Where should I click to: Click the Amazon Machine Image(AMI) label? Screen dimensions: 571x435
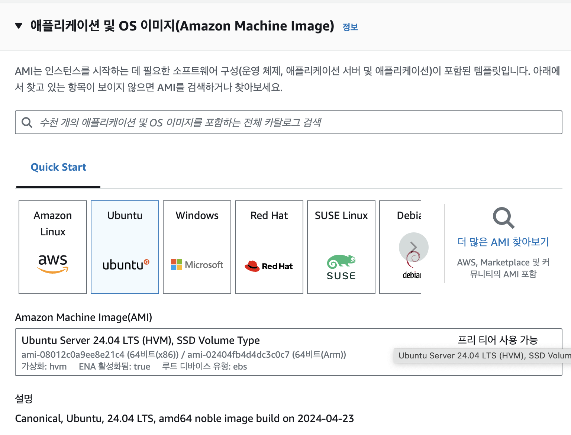(84, 318)
